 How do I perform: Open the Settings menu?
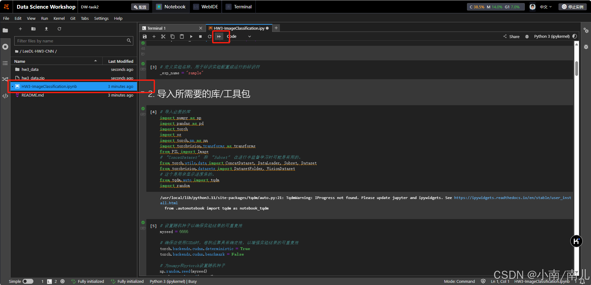[x=101, y=18]
